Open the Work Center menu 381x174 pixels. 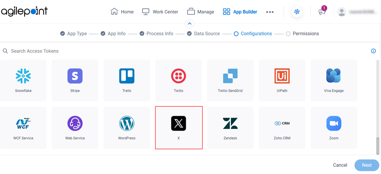click(x=160, y=12)
